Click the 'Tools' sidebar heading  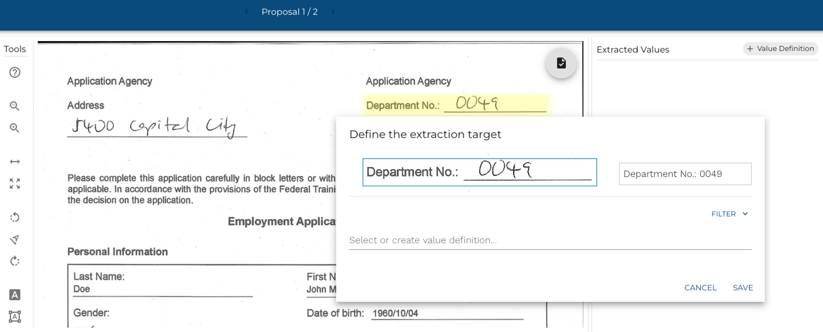pos(15,49)
